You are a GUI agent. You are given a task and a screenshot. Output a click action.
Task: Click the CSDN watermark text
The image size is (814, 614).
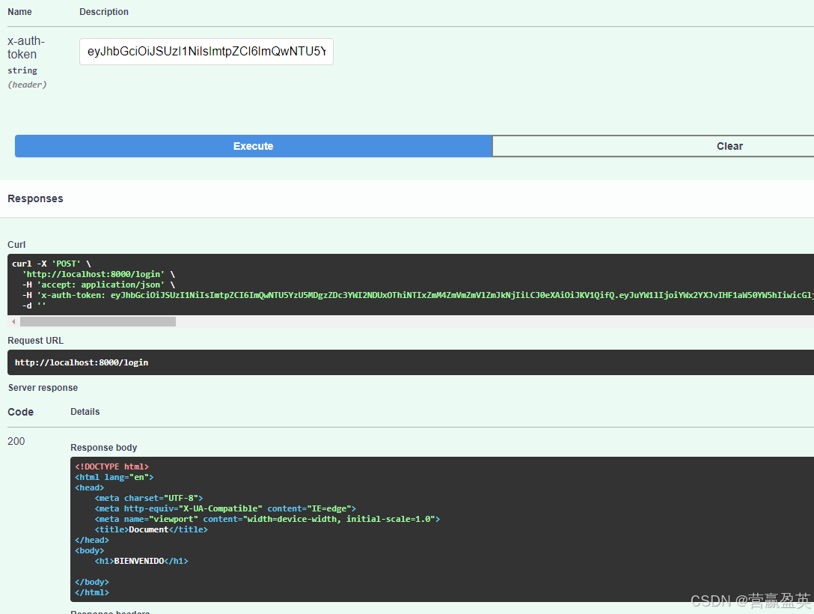point(748,600)
